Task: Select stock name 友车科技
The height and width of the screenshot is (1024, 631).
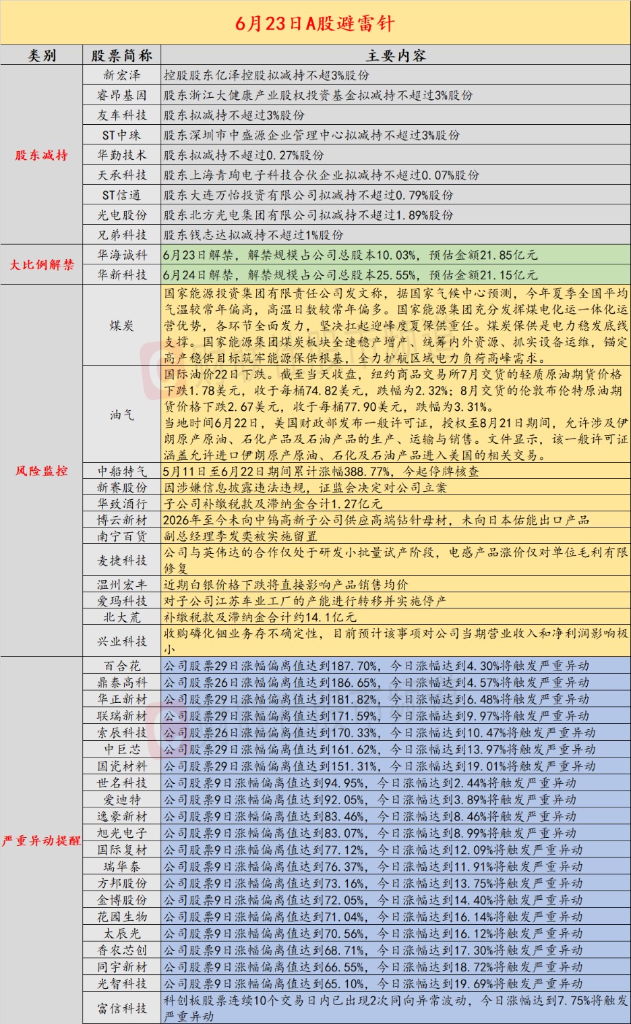Action: click(122, 115)
